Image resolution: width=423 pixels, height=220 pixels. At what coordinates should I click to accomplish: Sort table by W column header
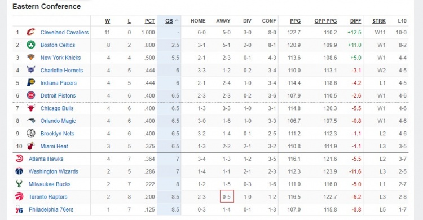tap(107, 21)
